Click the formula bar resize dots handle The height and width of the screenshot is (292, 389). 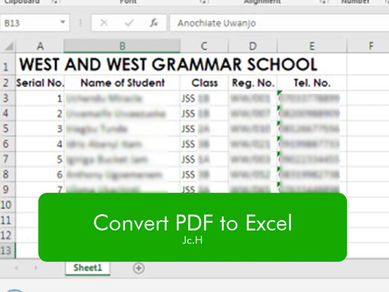click(80, 23)
